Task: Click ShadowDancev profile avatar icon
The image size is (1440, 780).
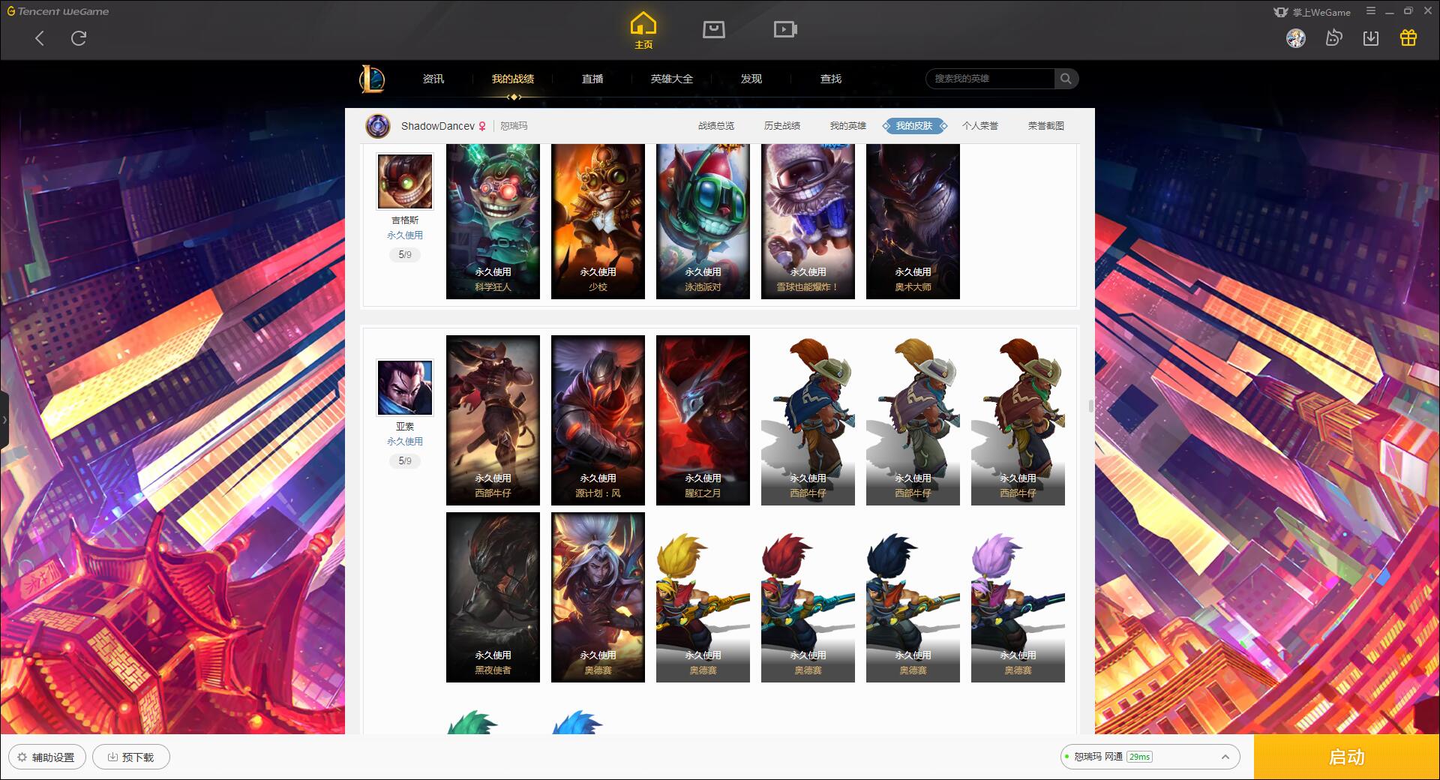Action: click(378, 126)
